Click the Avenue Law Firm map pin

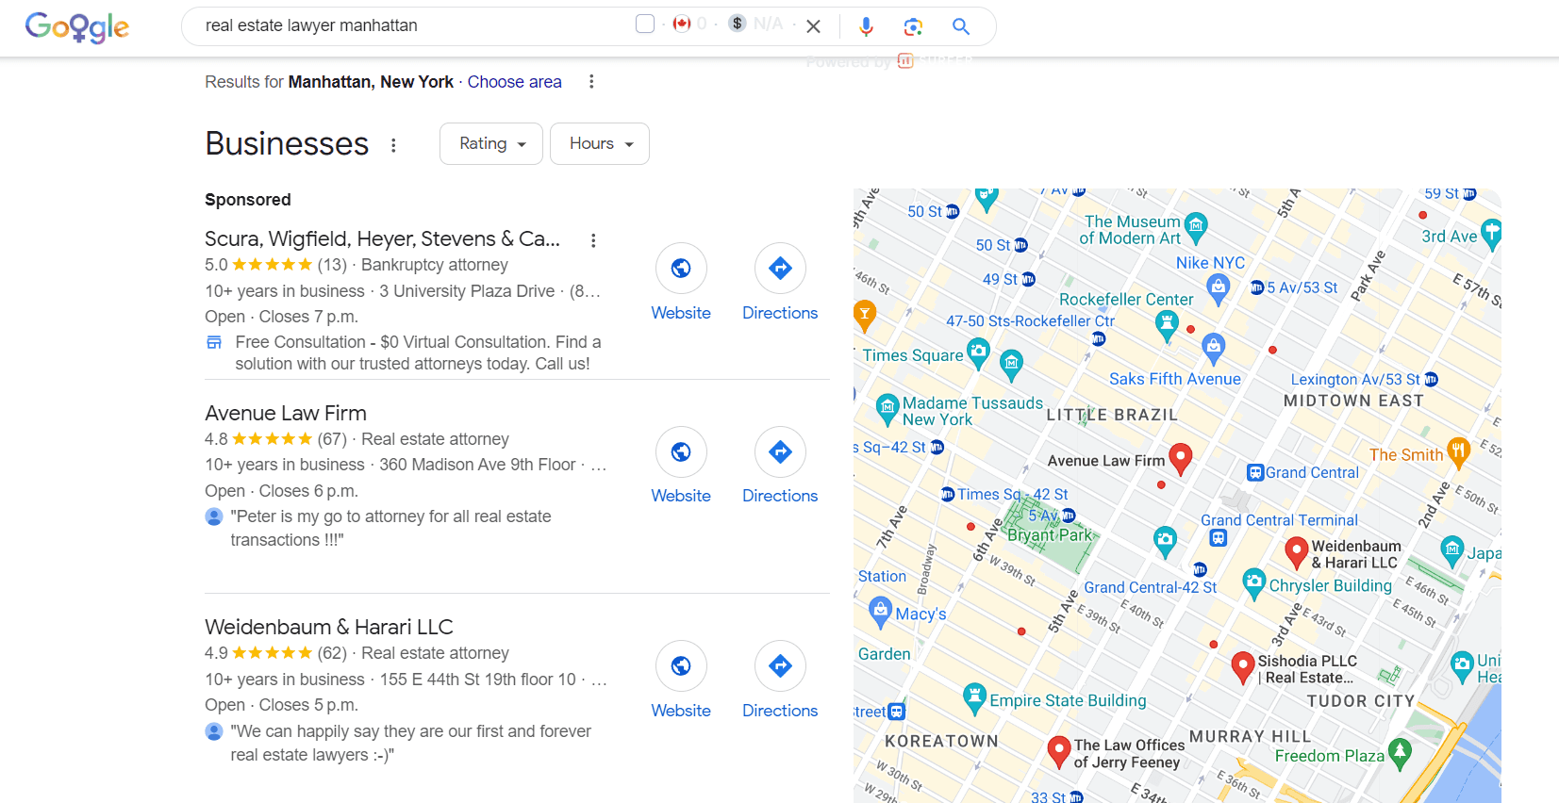click(1180, 457)
